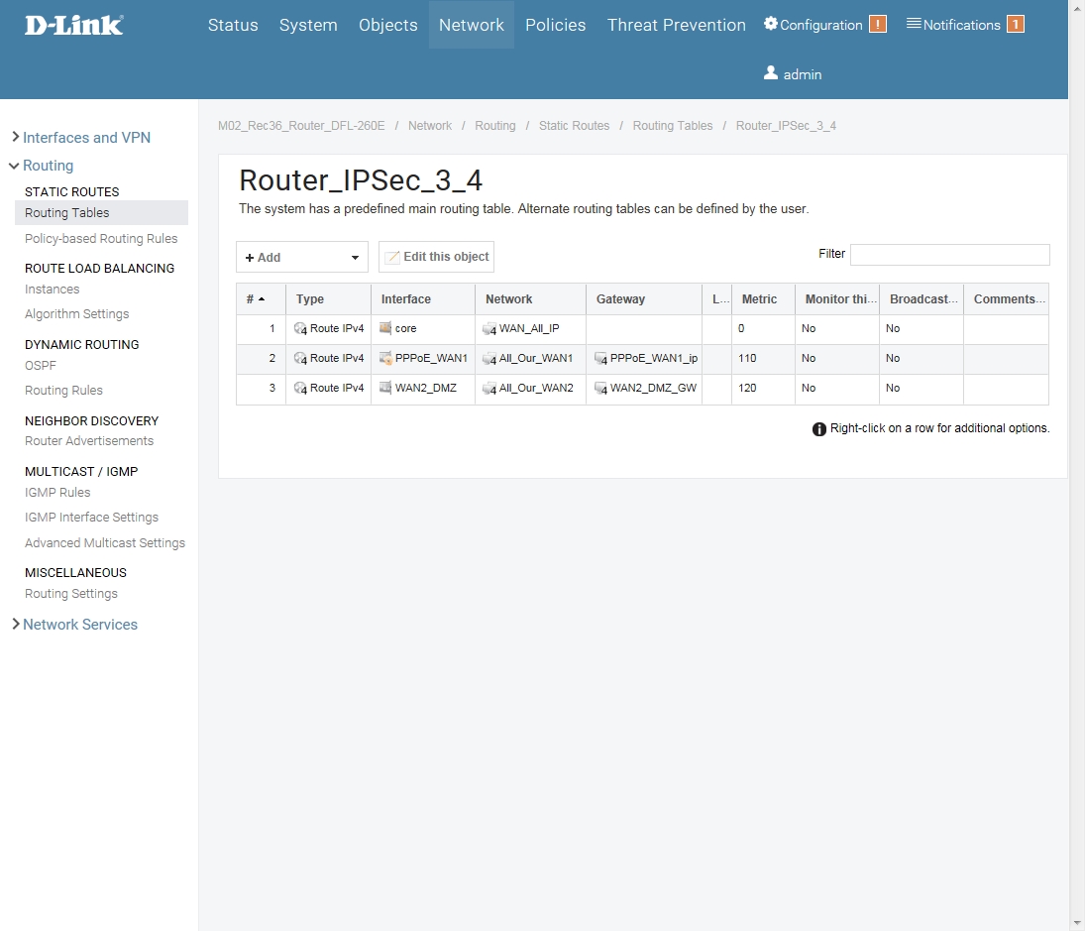
Task: Click the info icon beside right-click hint
Action: 819,429
